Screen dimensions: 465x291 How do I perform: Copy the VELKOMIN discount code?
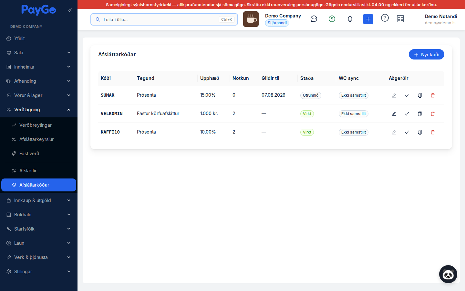tap(420, 114)
